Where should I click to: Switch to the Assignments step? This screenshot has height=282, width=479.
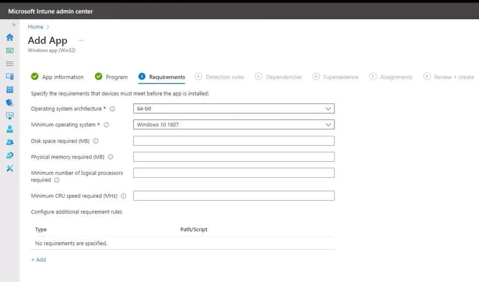point(391,77)
